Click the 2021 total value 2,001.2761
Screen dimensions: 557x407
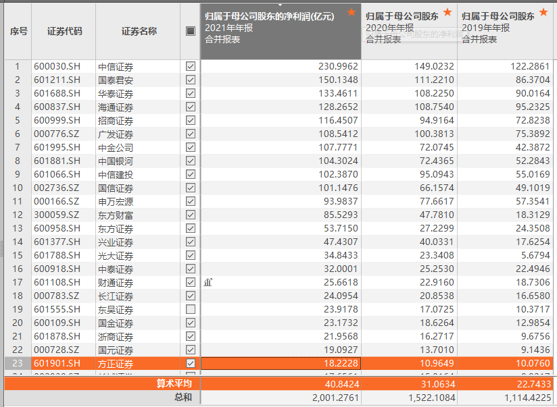[x=335, y=398]
